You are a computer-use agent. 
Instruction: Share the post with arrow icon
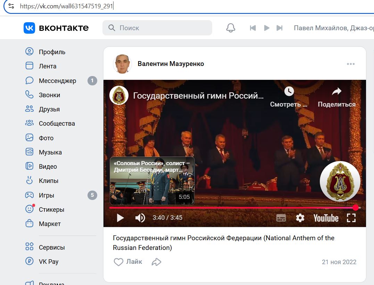click(157, 262)
